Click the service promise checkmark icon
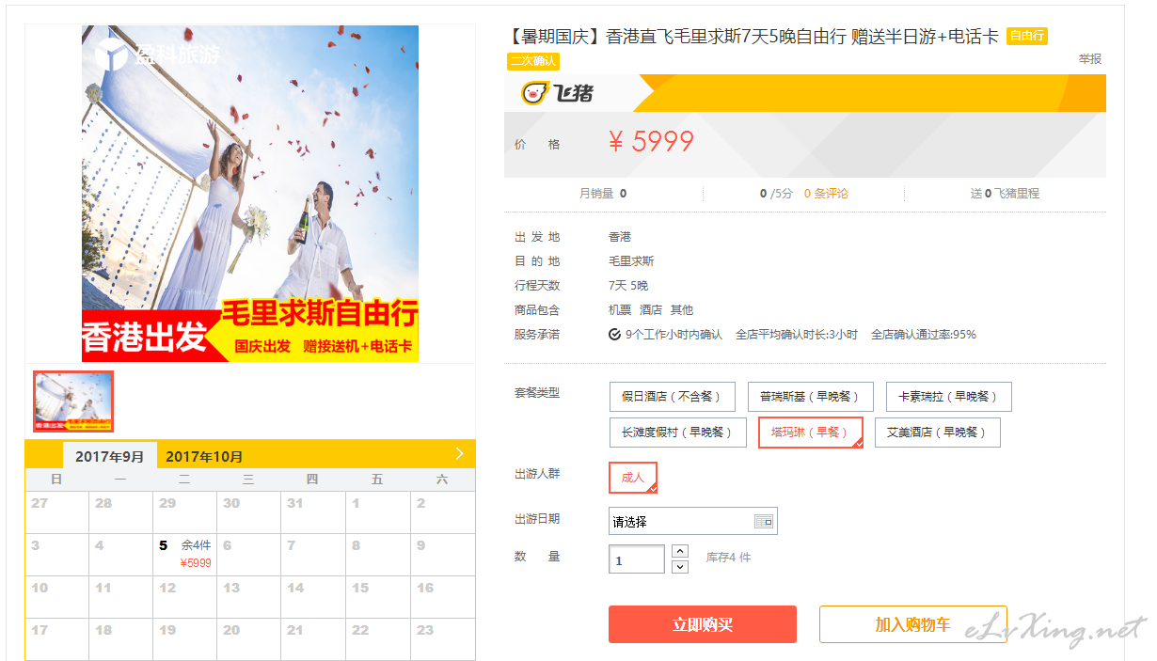Screen dimensions: 1157x661 (614, 334)
